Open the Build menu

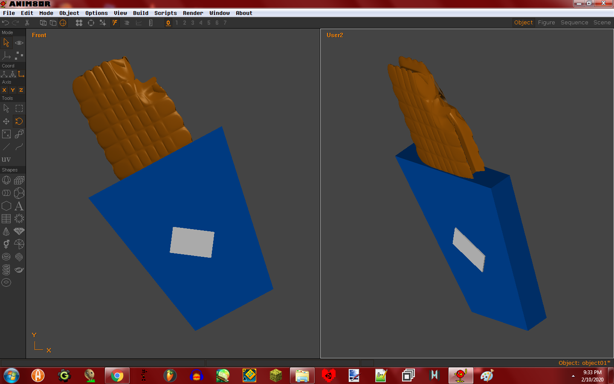coord(141,13)
